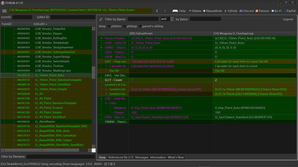Toggle Keep parent's sibling checkbox
Image resolution: width=298 pixels, height=167 pixels.
[x=140, y=26]
